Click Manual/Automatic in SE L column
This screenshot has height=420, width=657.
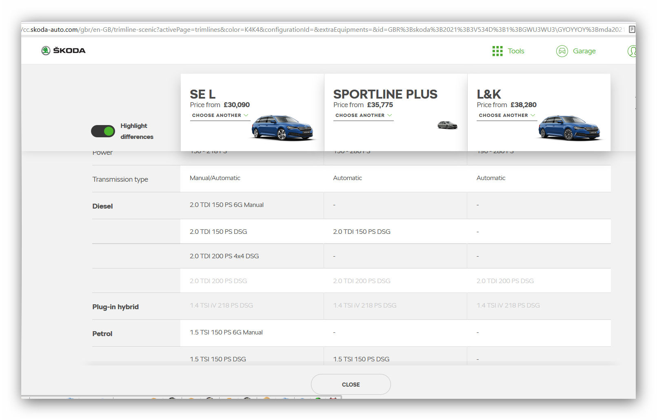pos(215,178)
